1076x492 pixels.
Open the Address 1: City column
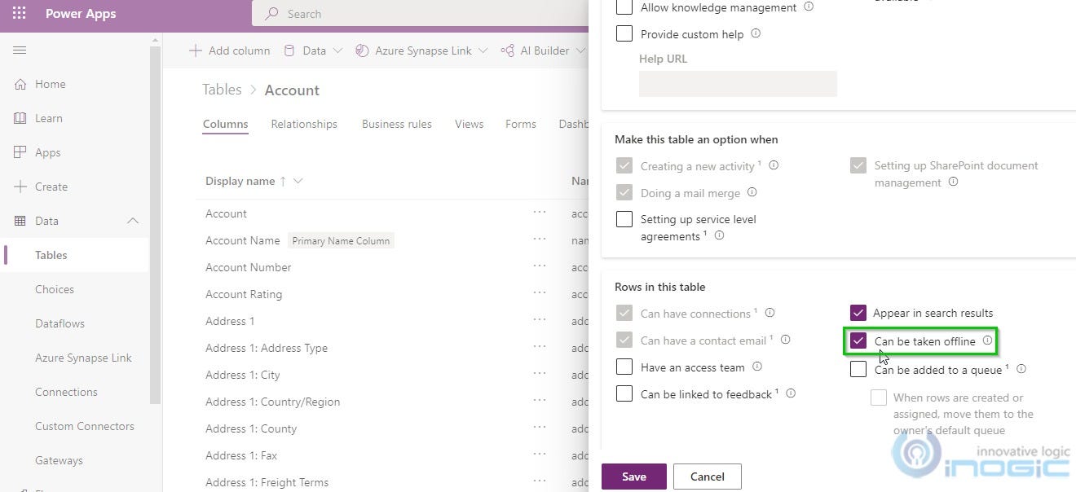tap(242, 375)
